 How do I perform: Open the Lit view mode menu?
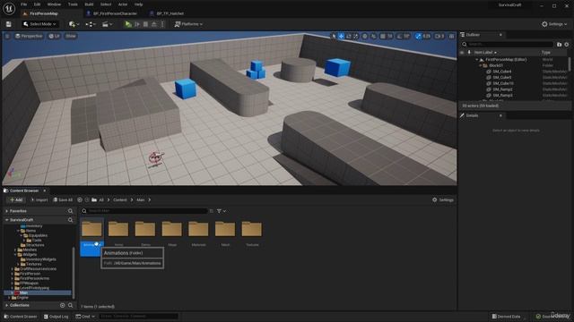tap(54, 36)
